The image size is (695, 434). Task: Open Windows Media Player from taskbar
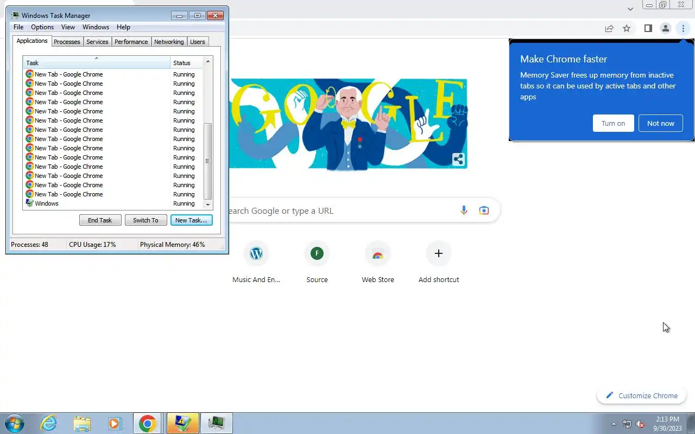(115, 423)
